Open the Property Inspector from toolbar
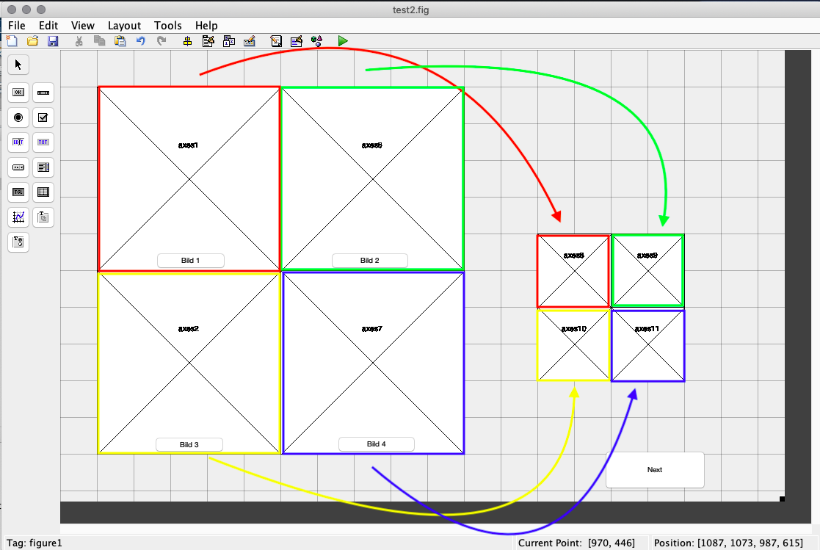 [x=297, y=41]
